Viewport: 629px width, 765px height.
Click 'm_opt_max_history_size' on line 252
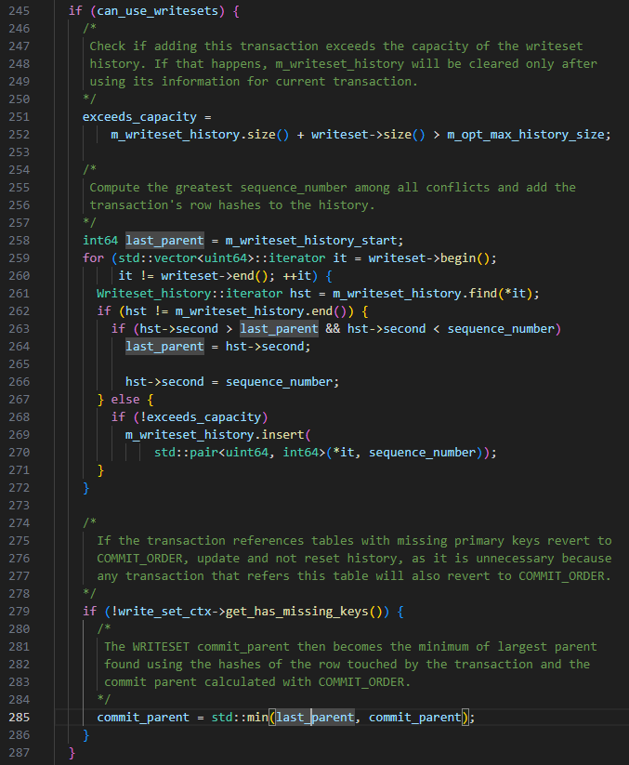click(526, 135)
